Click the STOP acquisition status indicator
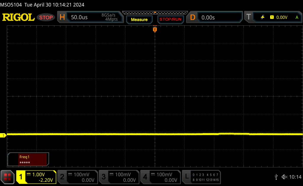 coord(46,17)
